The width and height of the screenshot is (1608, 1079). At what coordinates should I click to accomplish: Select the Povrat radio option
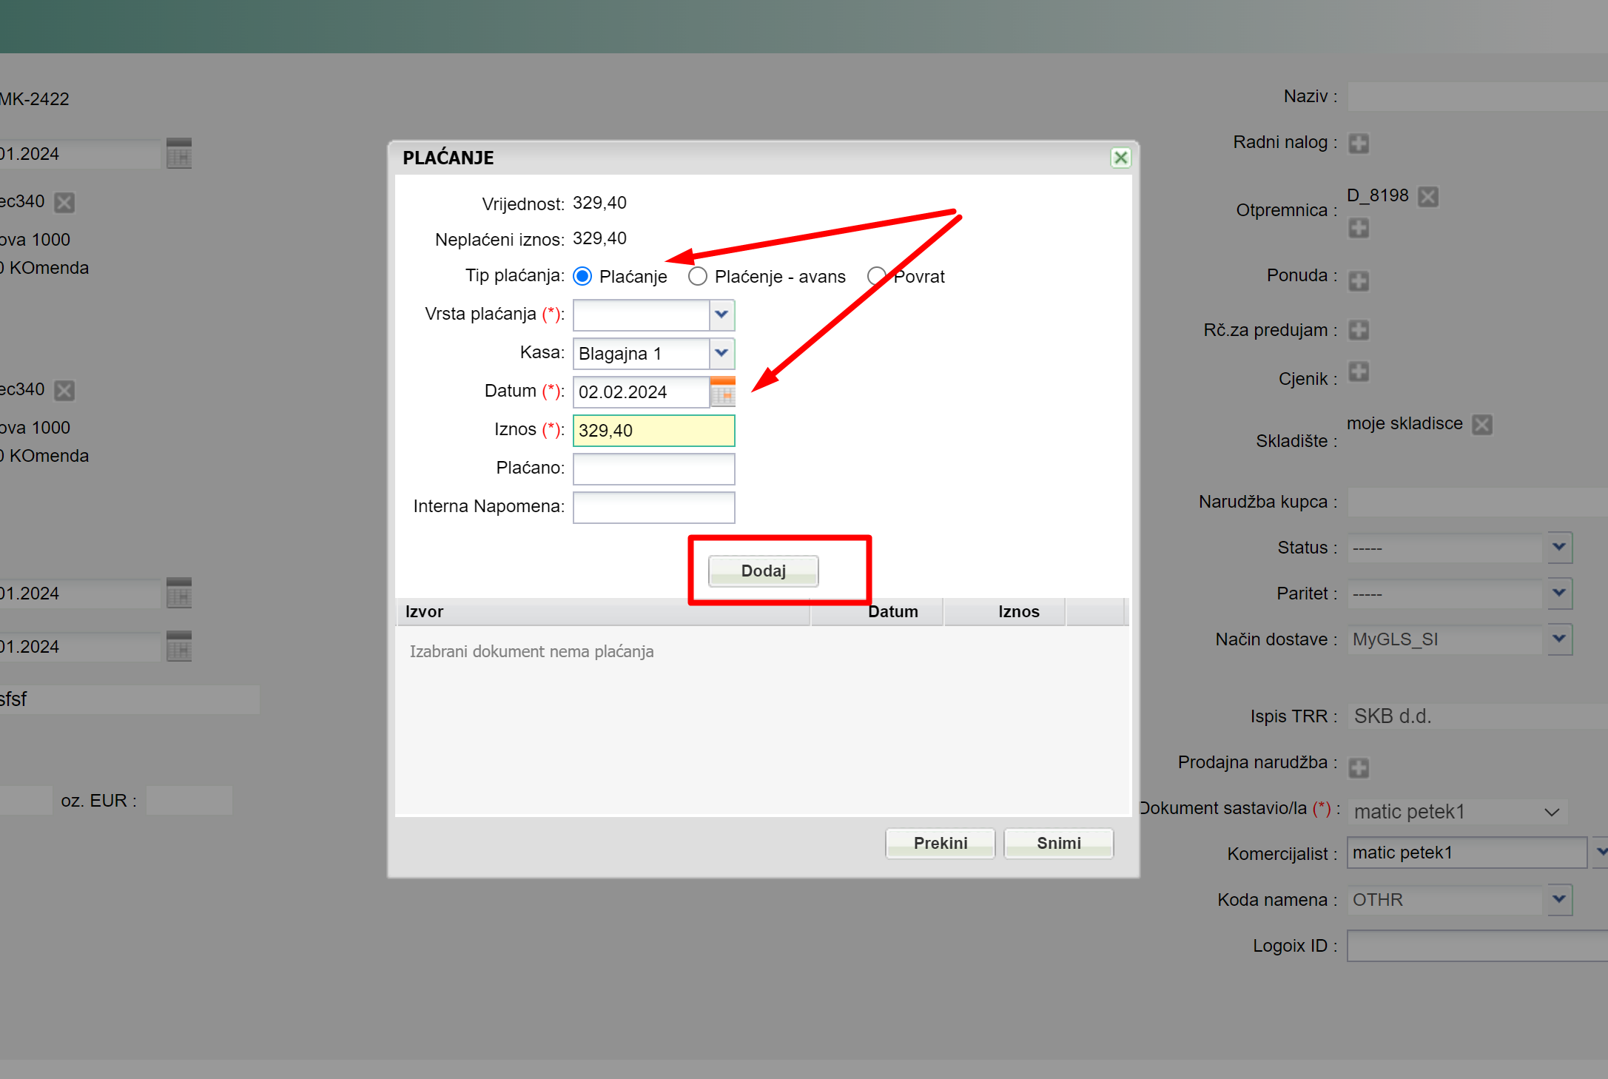tap(876, 276)
